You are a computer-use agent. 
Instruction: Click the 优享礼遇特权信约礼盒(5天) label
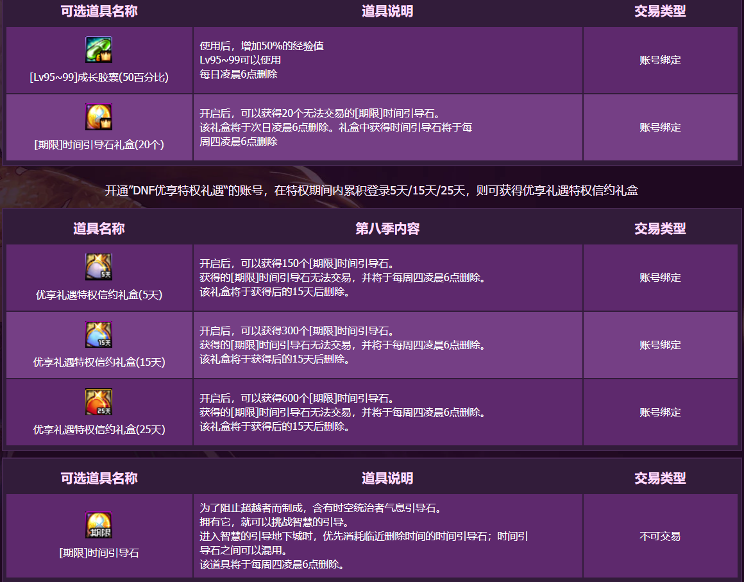(x=99, y=295)
